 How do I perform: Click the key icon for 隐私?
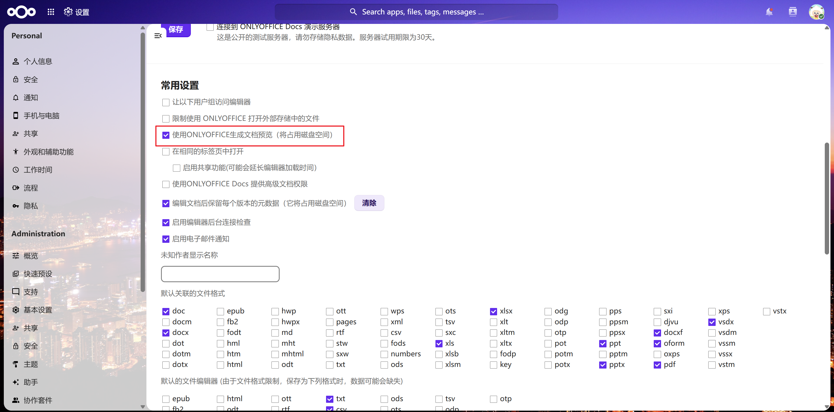tap(15, 206)
